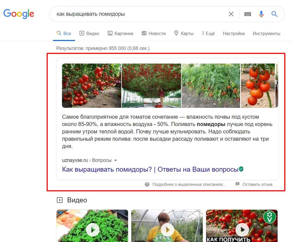This screenshot has height=242, width=292.
Task: Open the Настройки settings menu
Action: coord(234,33)
